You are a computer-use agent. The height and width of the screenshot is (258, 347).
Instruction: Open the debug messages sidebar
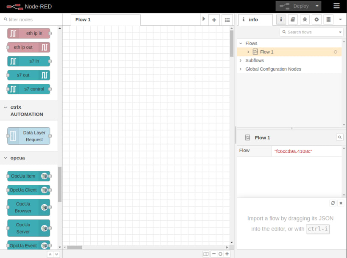tap(305, 19)
